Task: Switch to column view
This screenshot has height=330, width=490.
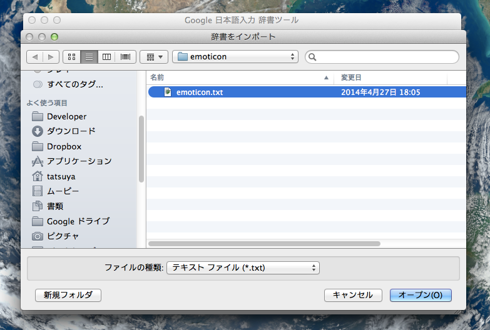Action: 106,57
